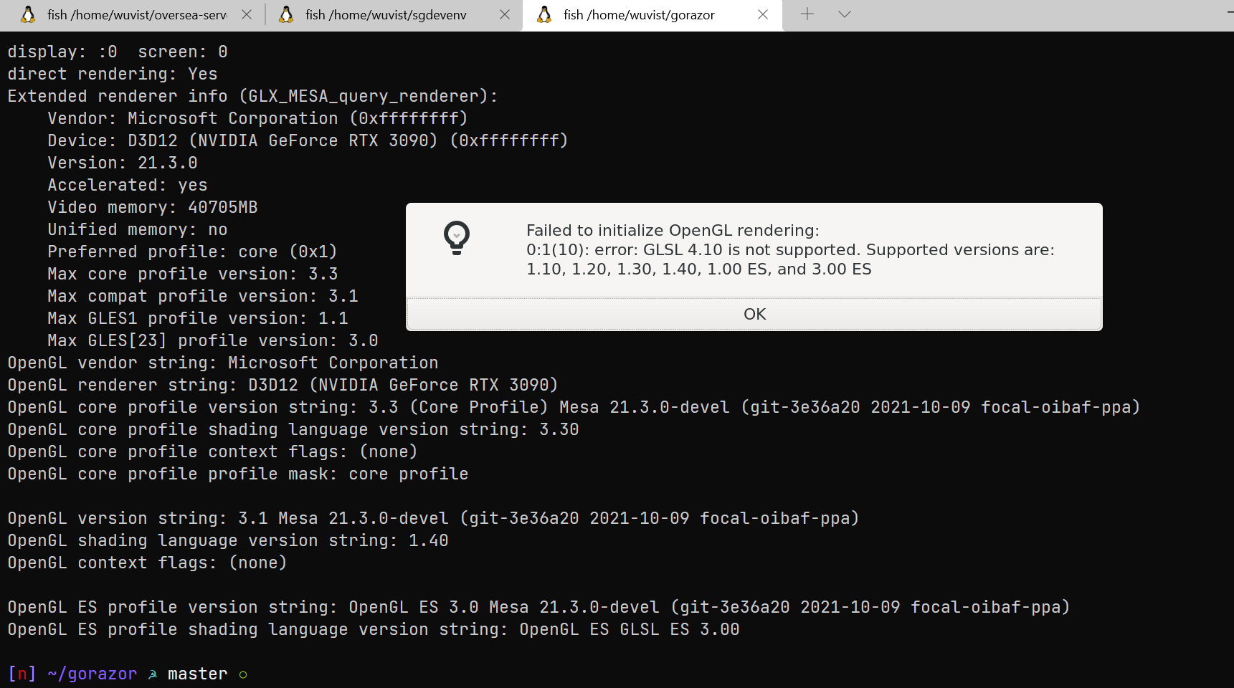
Task: Close the oversea-serv tab
Action: pos(247,14)
